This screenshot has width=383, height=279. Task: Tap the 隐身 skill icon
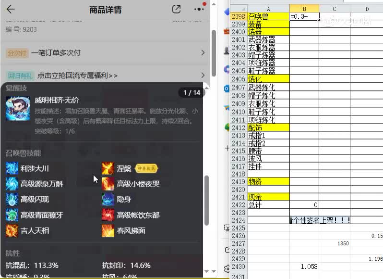click(108, 199)
